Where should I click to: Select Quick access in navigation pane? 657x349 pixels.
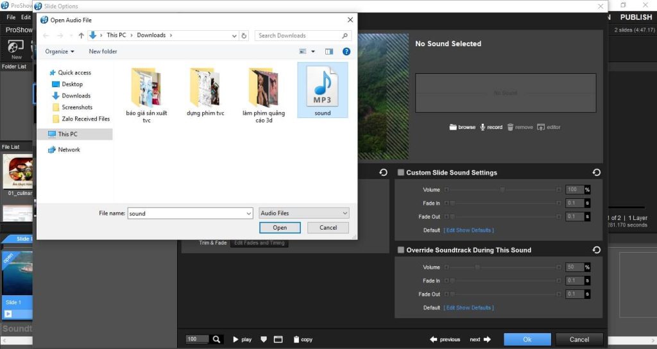(74, 72)
